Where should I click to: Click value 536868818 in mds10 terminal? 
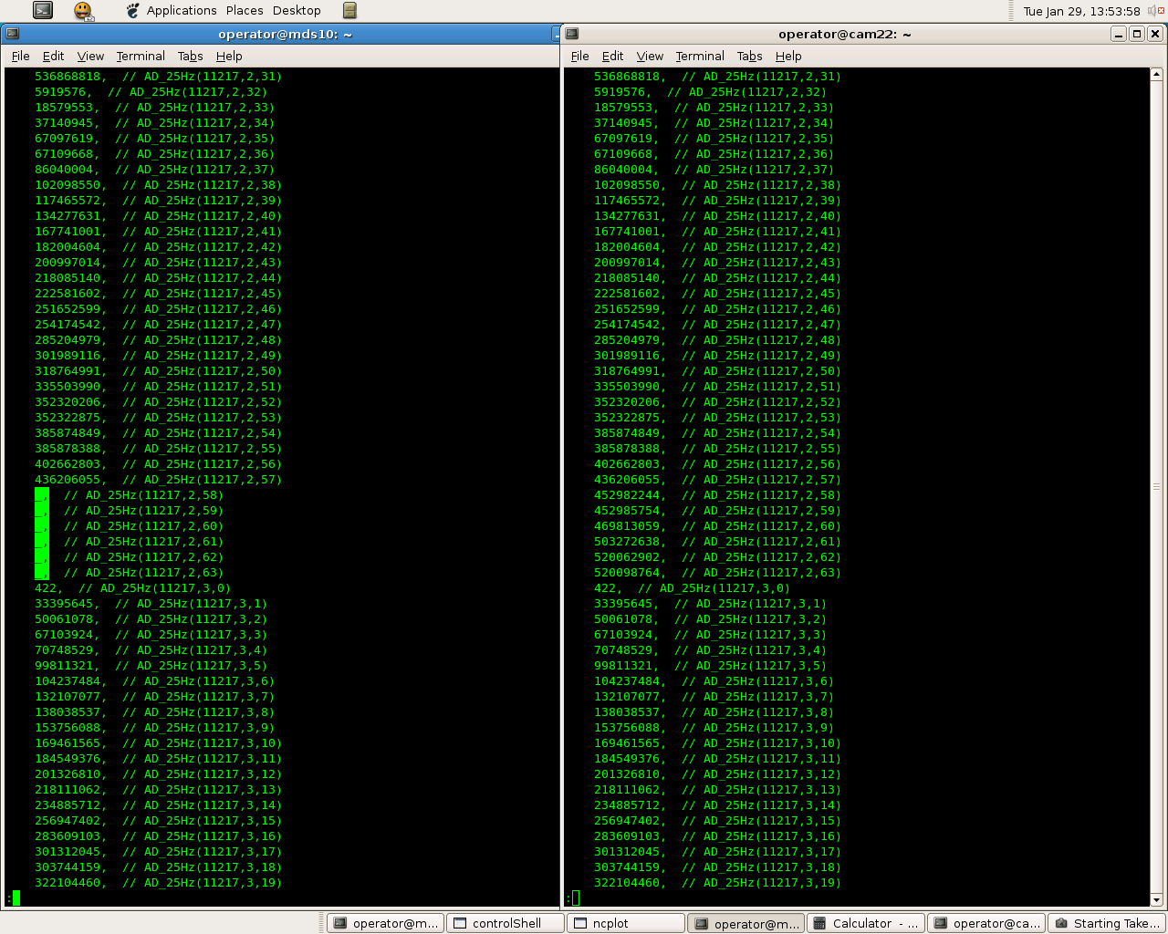pyautogui.click(x=68, y=77)
